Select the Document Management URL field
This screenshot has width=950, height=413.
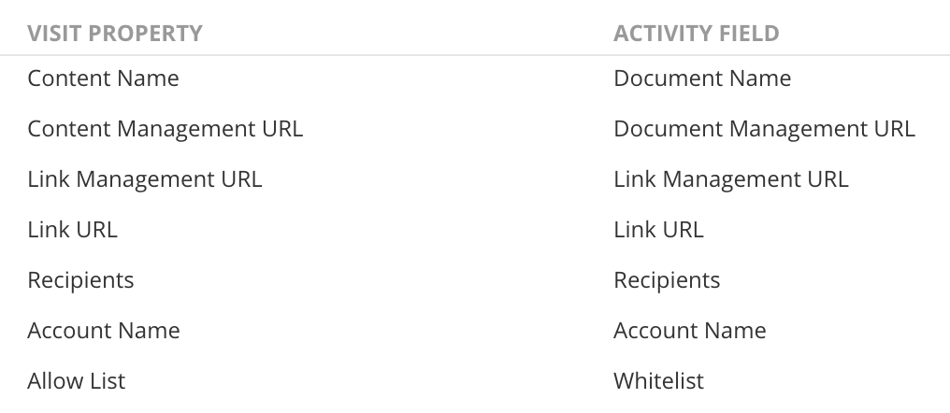click(x=764, y=128)
